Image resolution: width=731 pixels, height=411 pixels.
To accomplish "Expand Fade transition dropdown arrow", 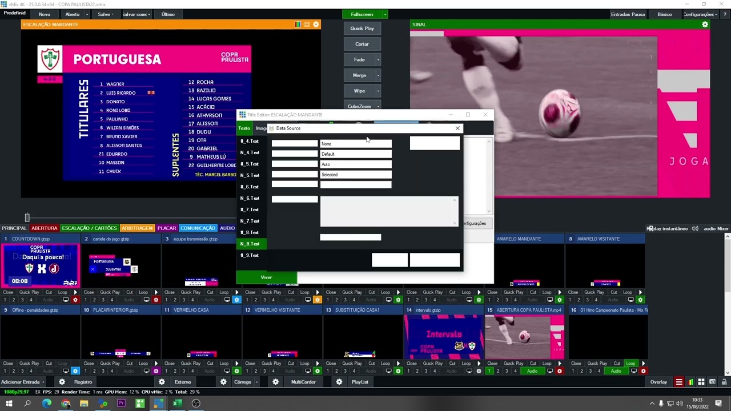I will [x=377, y=59].
